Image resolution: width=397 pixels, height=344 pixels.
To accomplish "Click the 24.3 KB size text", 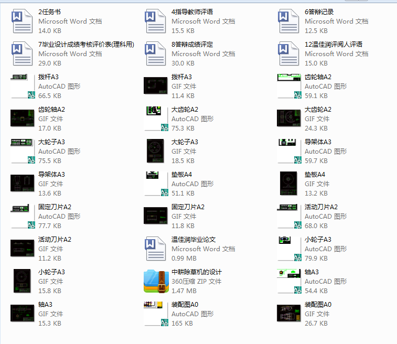I will click(x=316, y=128).
